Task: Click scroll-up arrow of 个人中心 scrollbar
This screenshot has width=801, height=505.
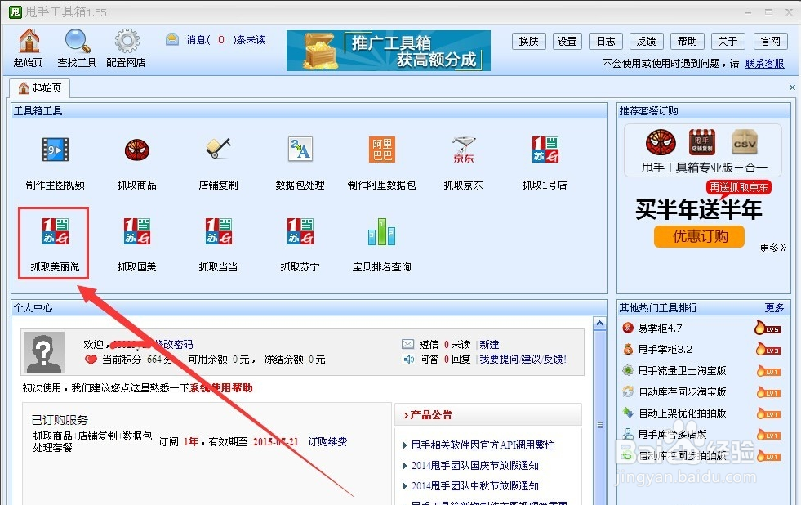Action: click(599, 324)
